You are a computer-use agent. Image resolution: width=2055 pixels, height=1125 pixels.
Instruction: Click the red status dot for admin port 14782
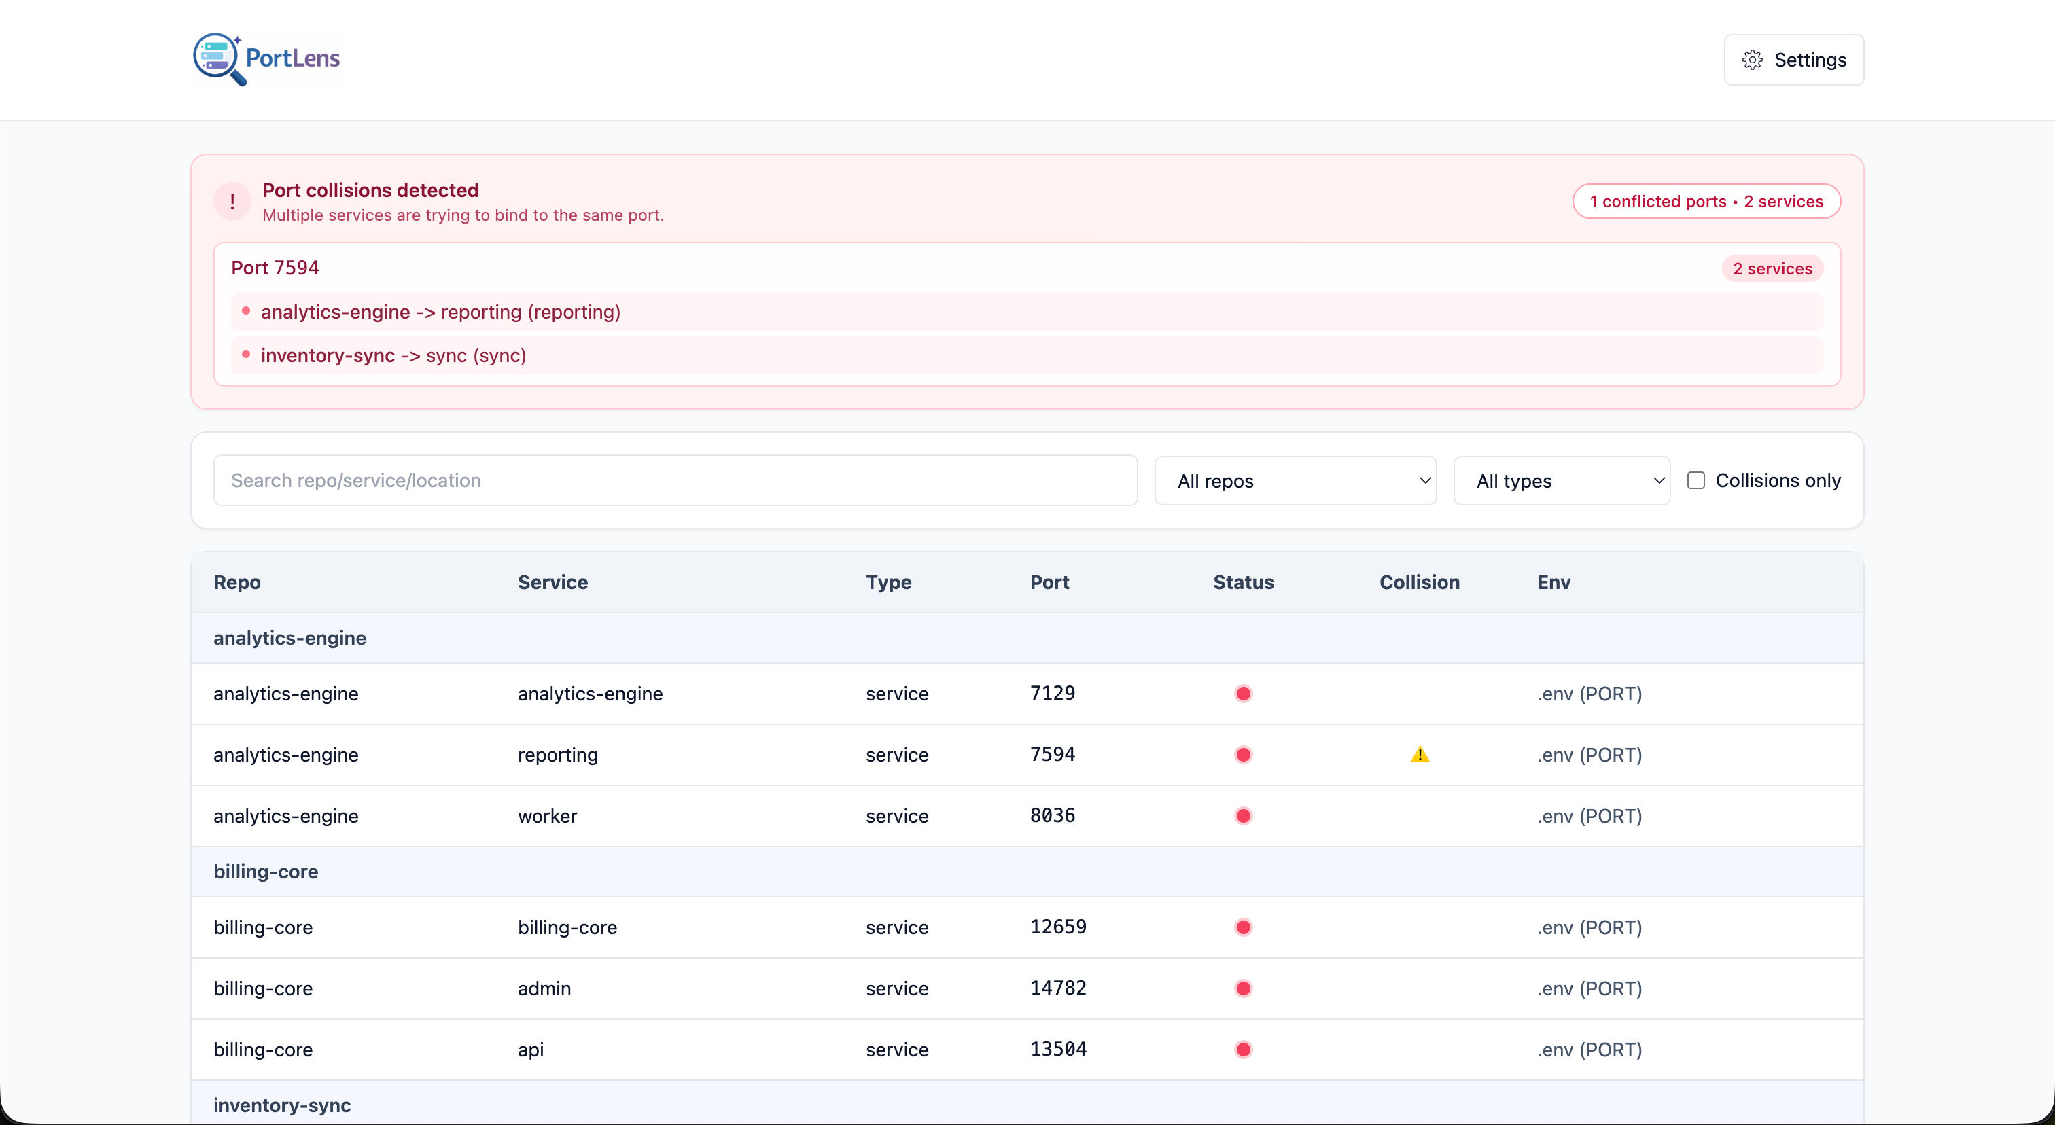pyautogui.click(x=1243, y=988)
